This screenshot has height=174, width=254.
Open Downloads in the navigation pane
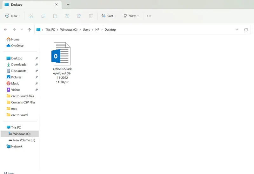18,65
